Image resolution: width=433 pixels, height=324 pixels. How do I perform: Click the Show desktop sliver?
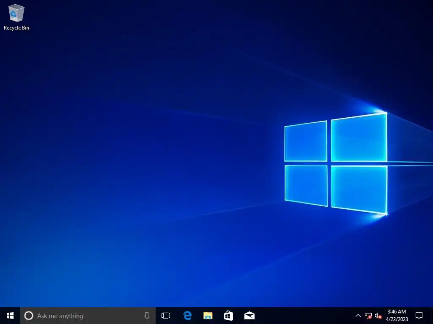(x=432, y=316)
